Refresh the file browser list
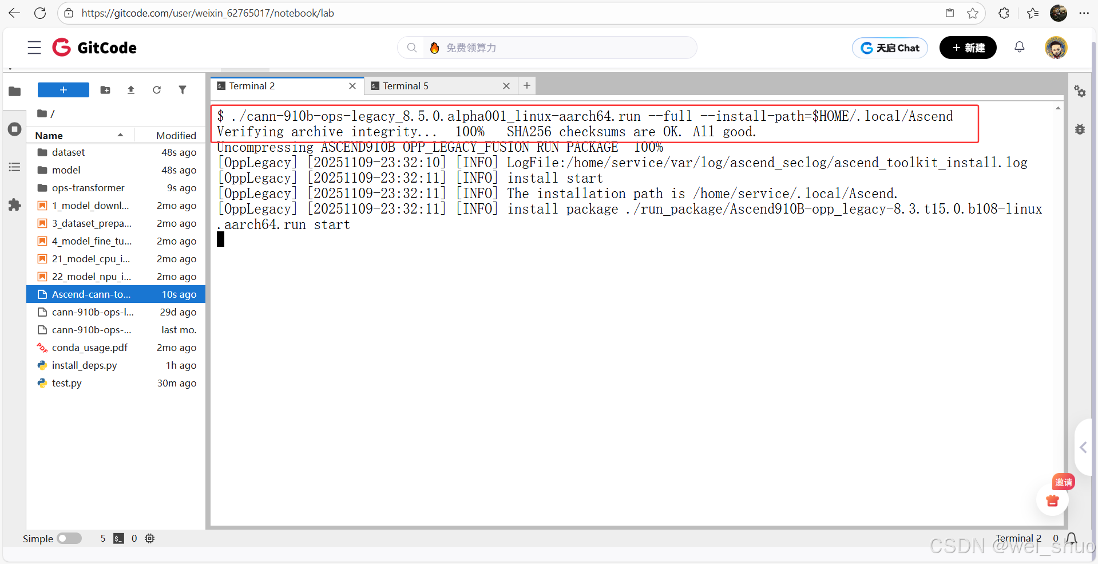Image resolution: width=1098 pixels, height=564 pixels. pyautogui.click(x=157, y=90)
